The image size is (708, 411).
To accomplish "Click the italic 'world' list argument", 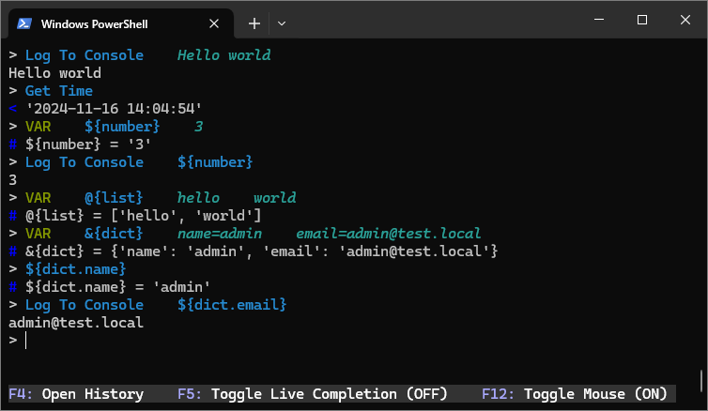I will click(274, 198).
